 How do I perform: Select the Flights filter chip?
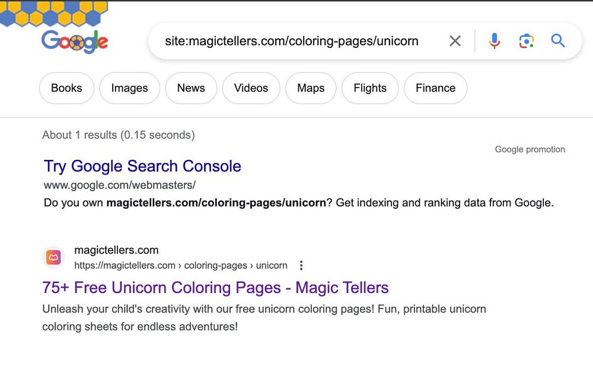370,88
